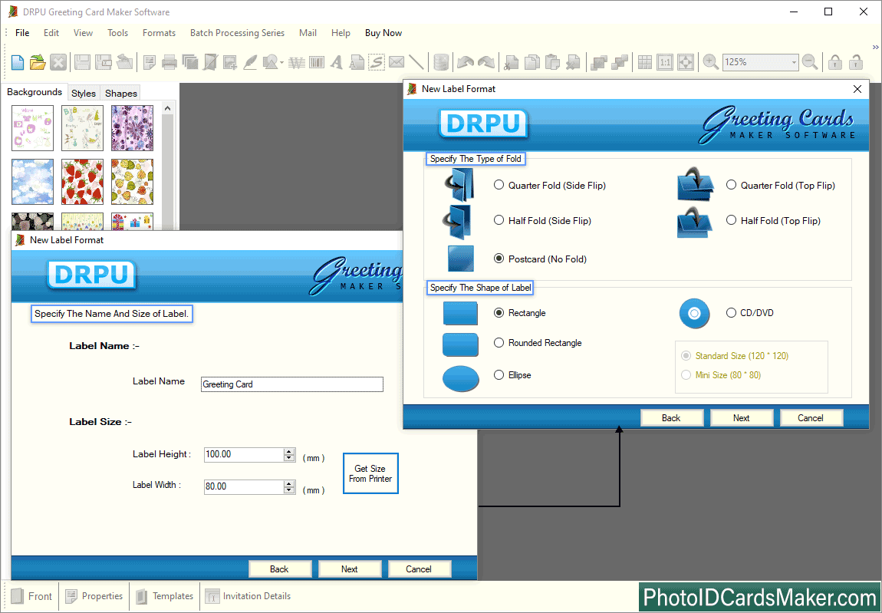Click the zoom out magnifier icon
The image size is (882, 613).
[x=810, y=62]
